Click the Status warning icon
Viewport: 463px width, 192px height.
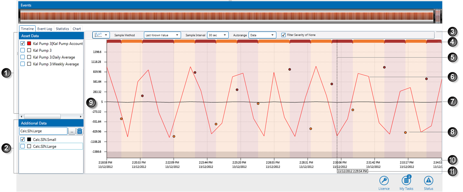428,181
